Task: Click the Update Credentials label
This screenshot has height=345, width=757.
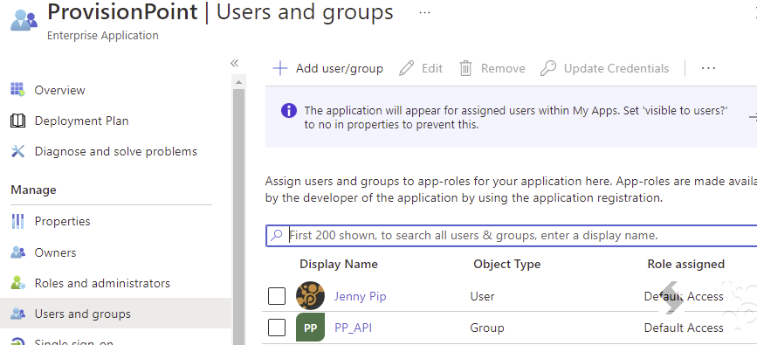Action: coord(616,69)
